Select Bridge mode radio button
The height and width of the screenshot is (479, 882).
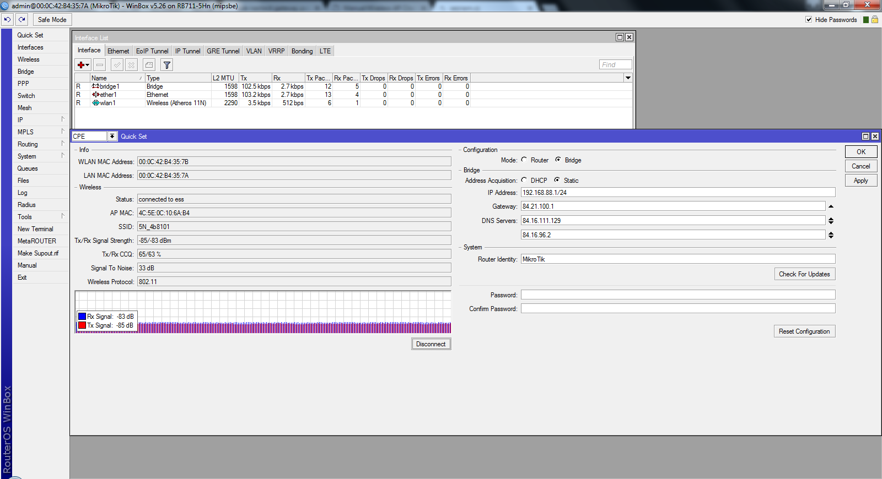(x=558, y=160)
